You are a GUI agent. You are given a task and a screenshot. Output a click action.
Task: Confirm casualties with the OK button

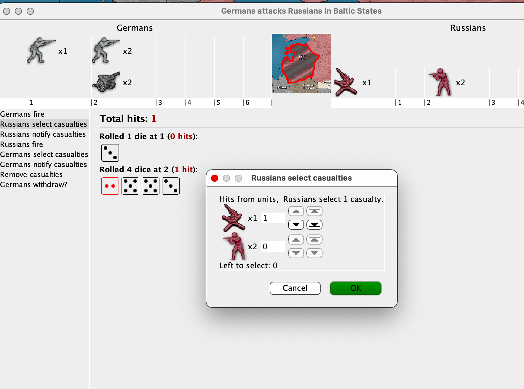355,288
